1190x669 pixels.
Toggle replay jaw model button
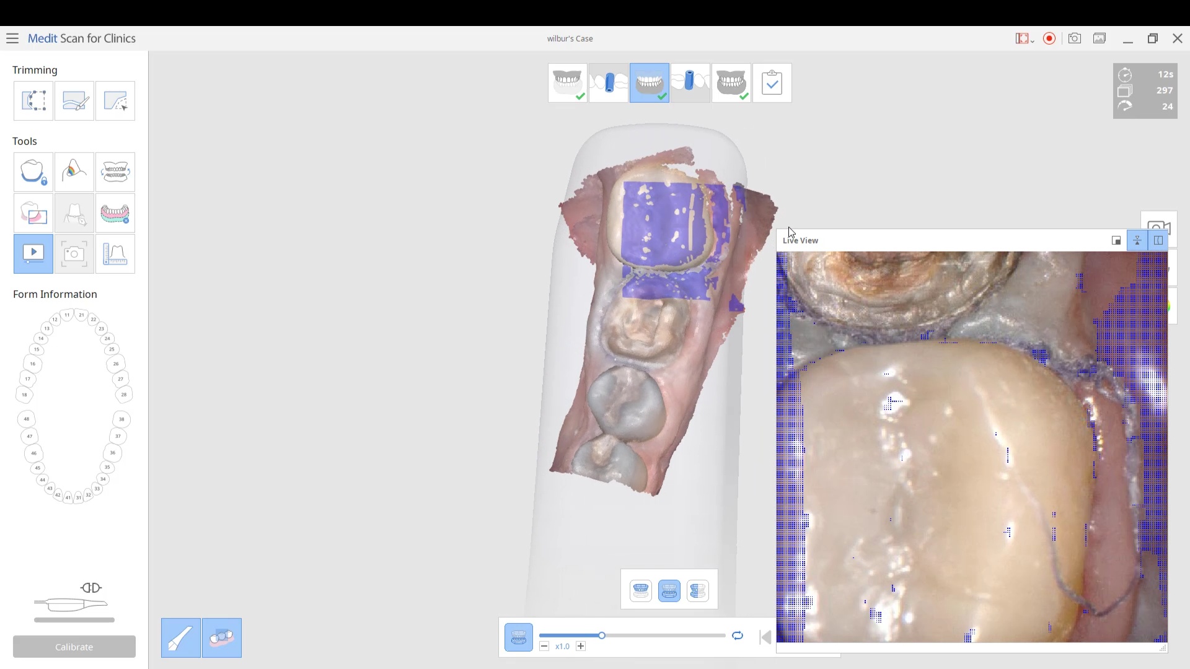(519, 637)
